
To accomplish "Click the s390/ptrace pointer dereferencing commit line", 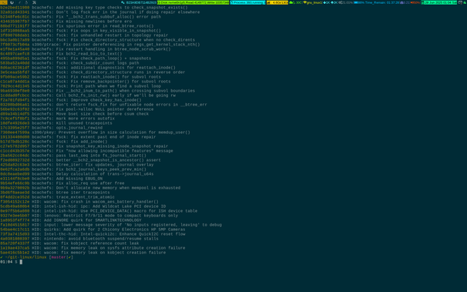I will (x=100, y=45).
